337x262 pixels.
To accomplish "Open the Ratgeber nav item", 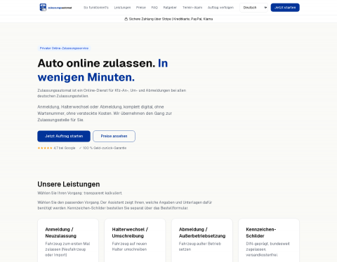I will (170, 8).
